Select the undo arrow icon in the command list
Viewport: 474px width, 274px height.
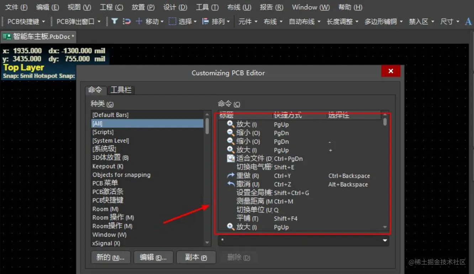pyautogui.click(x=231, y=184)
